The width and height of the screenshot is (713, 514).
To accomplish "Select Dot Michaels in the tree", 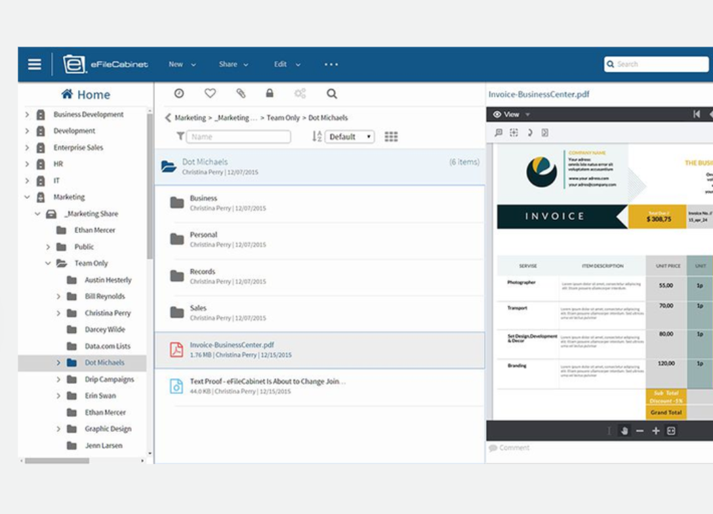I will click(x=104, y=363).
